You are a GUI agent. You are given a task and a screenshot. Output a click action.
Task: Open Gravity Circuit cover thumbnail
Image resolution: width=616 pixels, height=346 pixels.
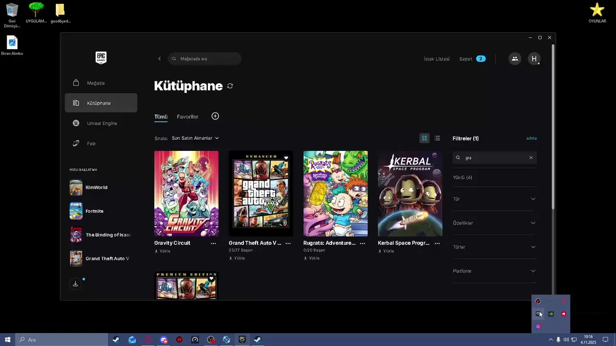186,194
